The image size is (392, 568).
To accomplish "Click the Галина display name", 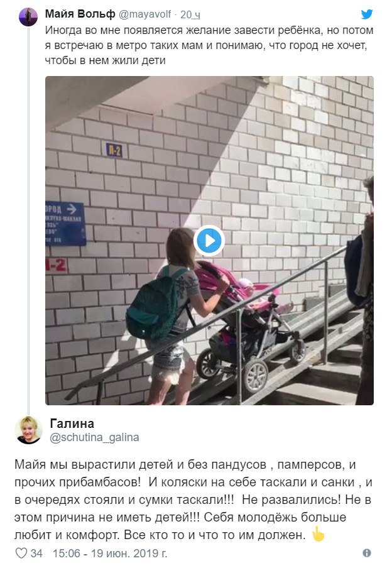I will coord(72,423).
